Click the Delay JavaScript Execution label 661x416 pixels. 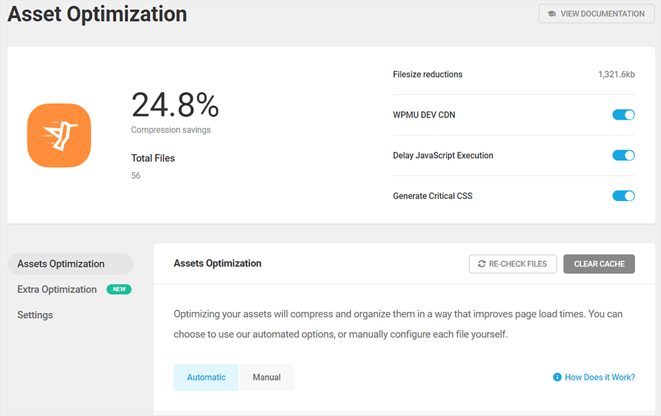(x=443, y=155)
